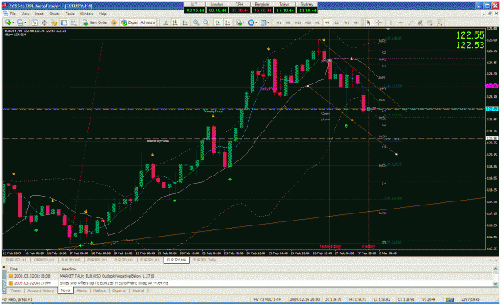Open the Trade terminal tab
Screen dimensions: 501x304
coord(15,290)
